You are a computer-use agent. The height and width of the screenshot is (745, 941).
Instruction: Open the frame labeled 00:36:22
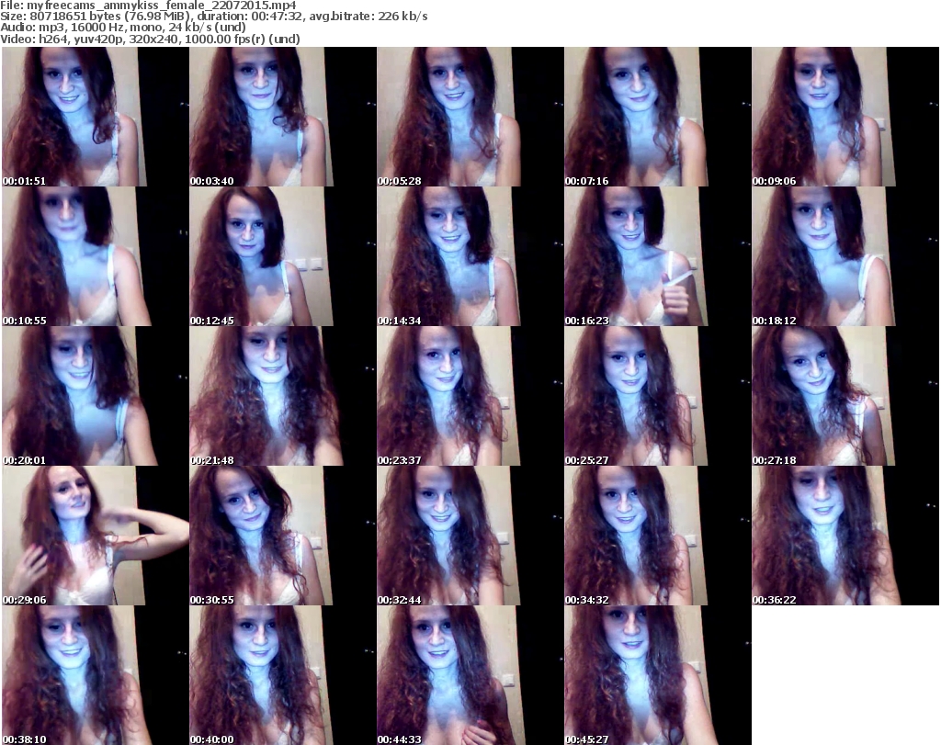click(x=845, y=536)
